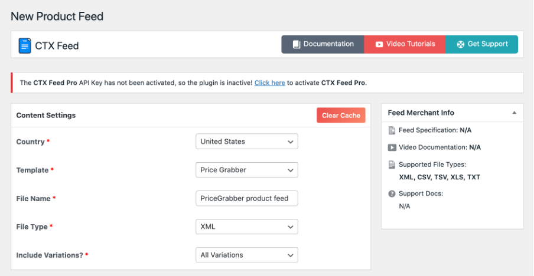The width and height of the screenshot is (534, 276).
Task: Click the 'XML, CSV, TSV, XLS, TXT' text
Action: point(439,177)
